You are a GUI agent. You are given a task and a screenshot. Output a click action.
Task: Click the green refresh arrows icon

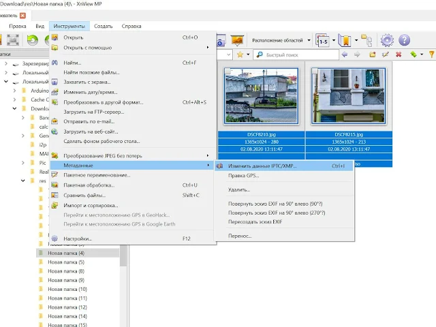tap(414, 54)
